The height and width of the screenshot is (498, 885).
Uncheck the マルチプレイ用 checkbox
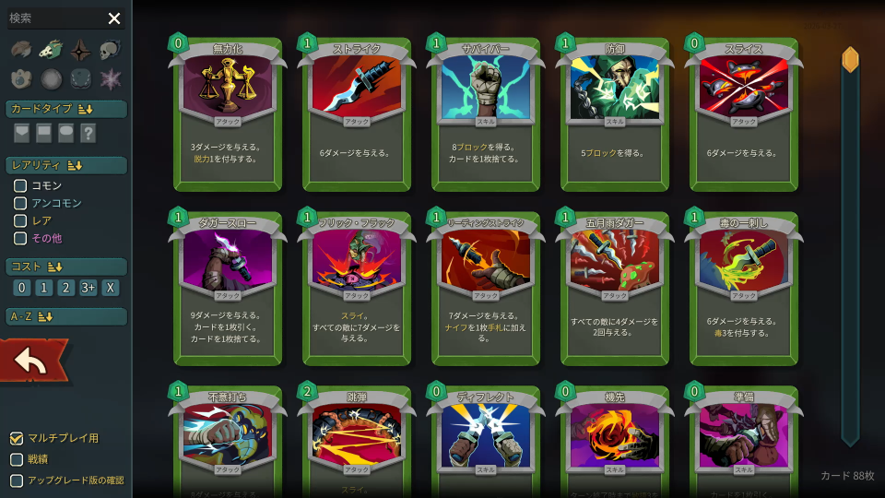(x=17, y=438)
